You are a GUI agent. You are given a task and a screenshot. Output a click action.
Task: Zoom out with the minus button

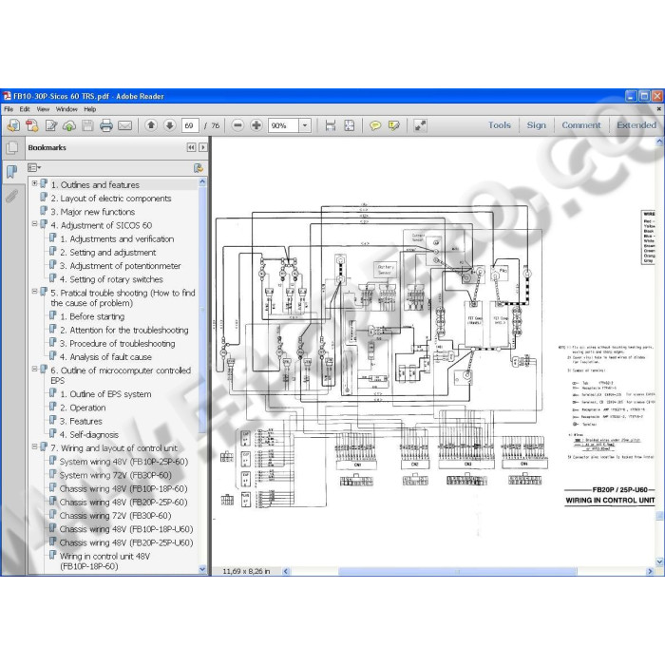[237, 125]
